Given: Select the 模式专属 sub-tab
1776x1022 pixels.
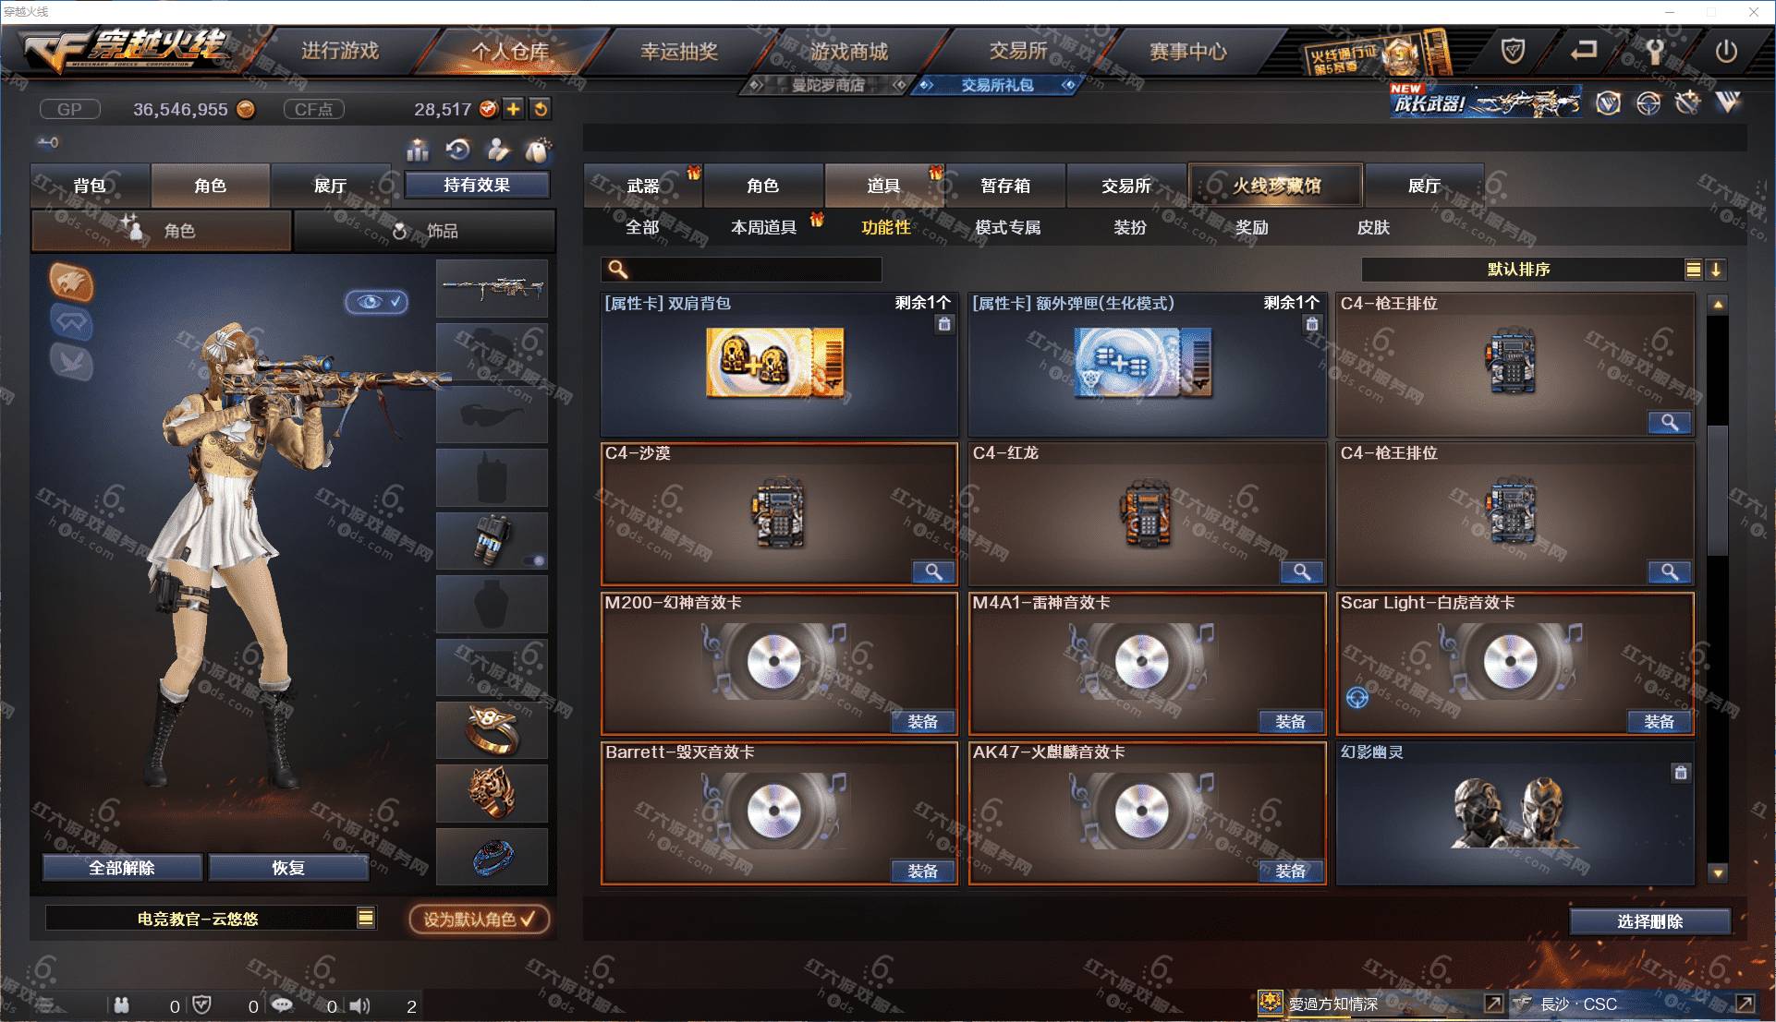Looking at the screenshot, I should [1007, 227].
